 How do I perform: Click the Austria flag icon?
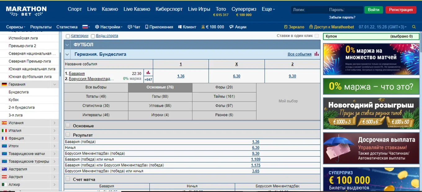click(4, 177)
